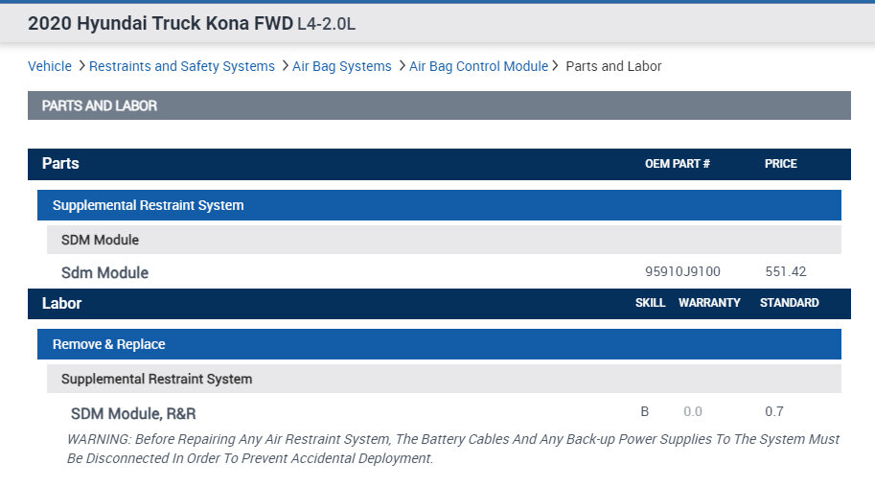Click the chevron after Air Bag Control Module
The image size is (875, 487).
555,66
